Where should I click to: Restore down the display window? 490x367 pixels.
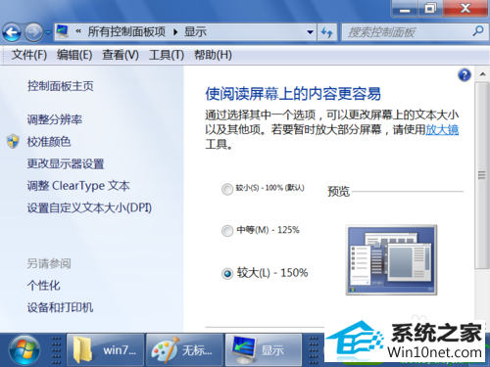pyautogui.click(x=430, y=9)
